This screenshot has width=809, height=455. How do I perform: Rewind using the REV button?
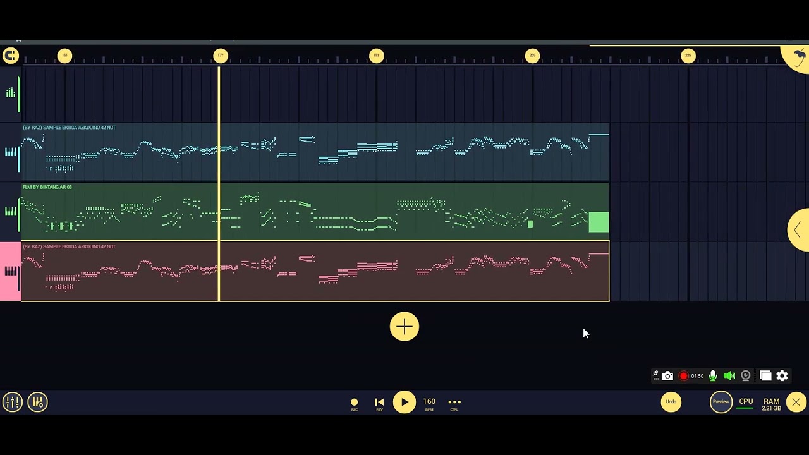pos(379,404)
